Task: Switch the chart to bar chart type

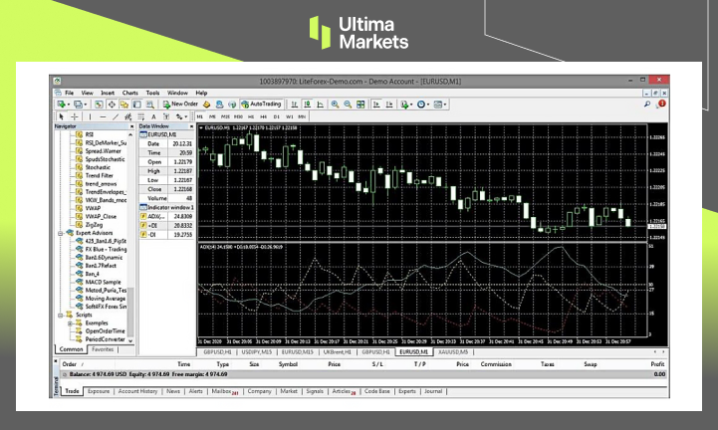Action: 295,105
